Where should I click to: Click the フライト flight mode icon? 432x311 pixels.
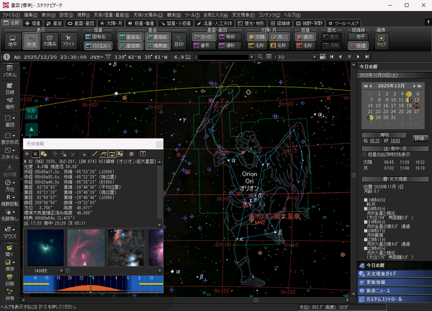(x=68, y=41)
